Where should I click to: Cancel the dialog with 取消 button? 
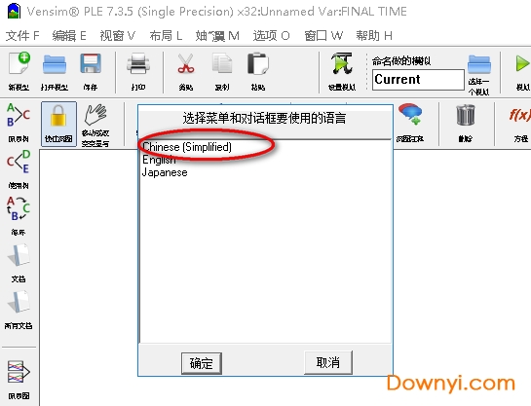click(328, 362)
